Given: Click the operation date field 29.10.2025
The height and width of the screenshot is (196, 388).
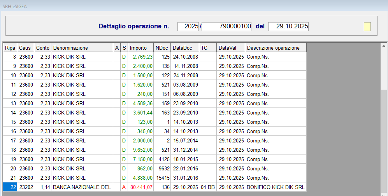Looking at the screenshot, I should coord(288,26).
